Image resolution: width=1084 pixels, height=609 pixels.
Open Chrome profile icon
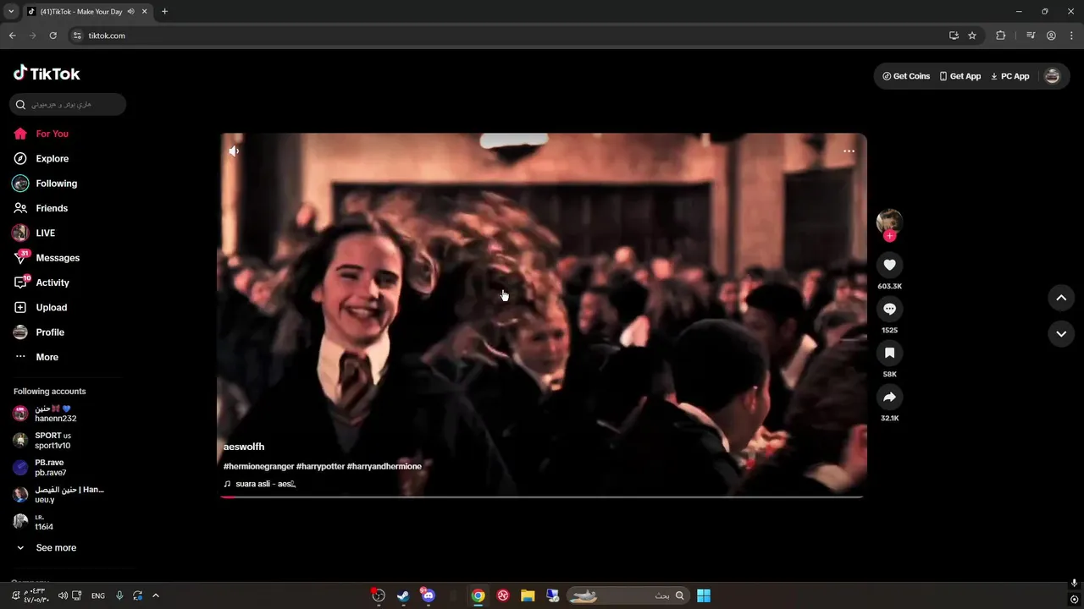[1051, 36]
